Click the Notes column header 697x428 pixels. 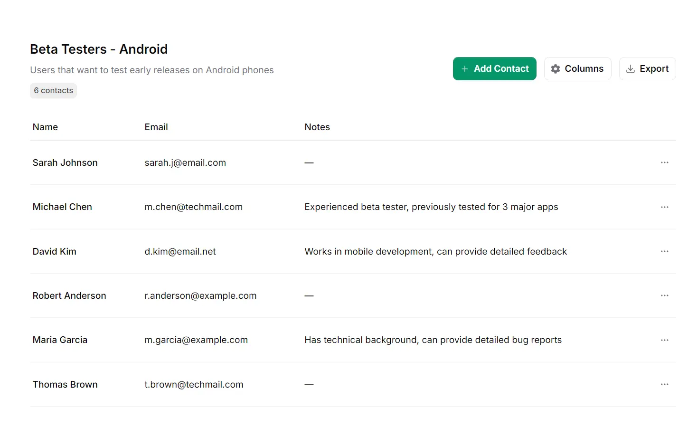(317, 127)
